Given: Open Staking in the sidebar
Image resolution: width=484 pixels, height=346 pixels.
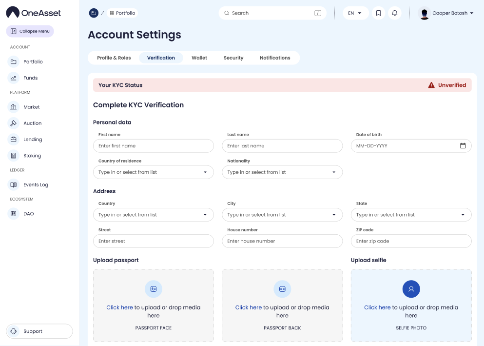Looking at the screenshot, I should coord(32,156).
